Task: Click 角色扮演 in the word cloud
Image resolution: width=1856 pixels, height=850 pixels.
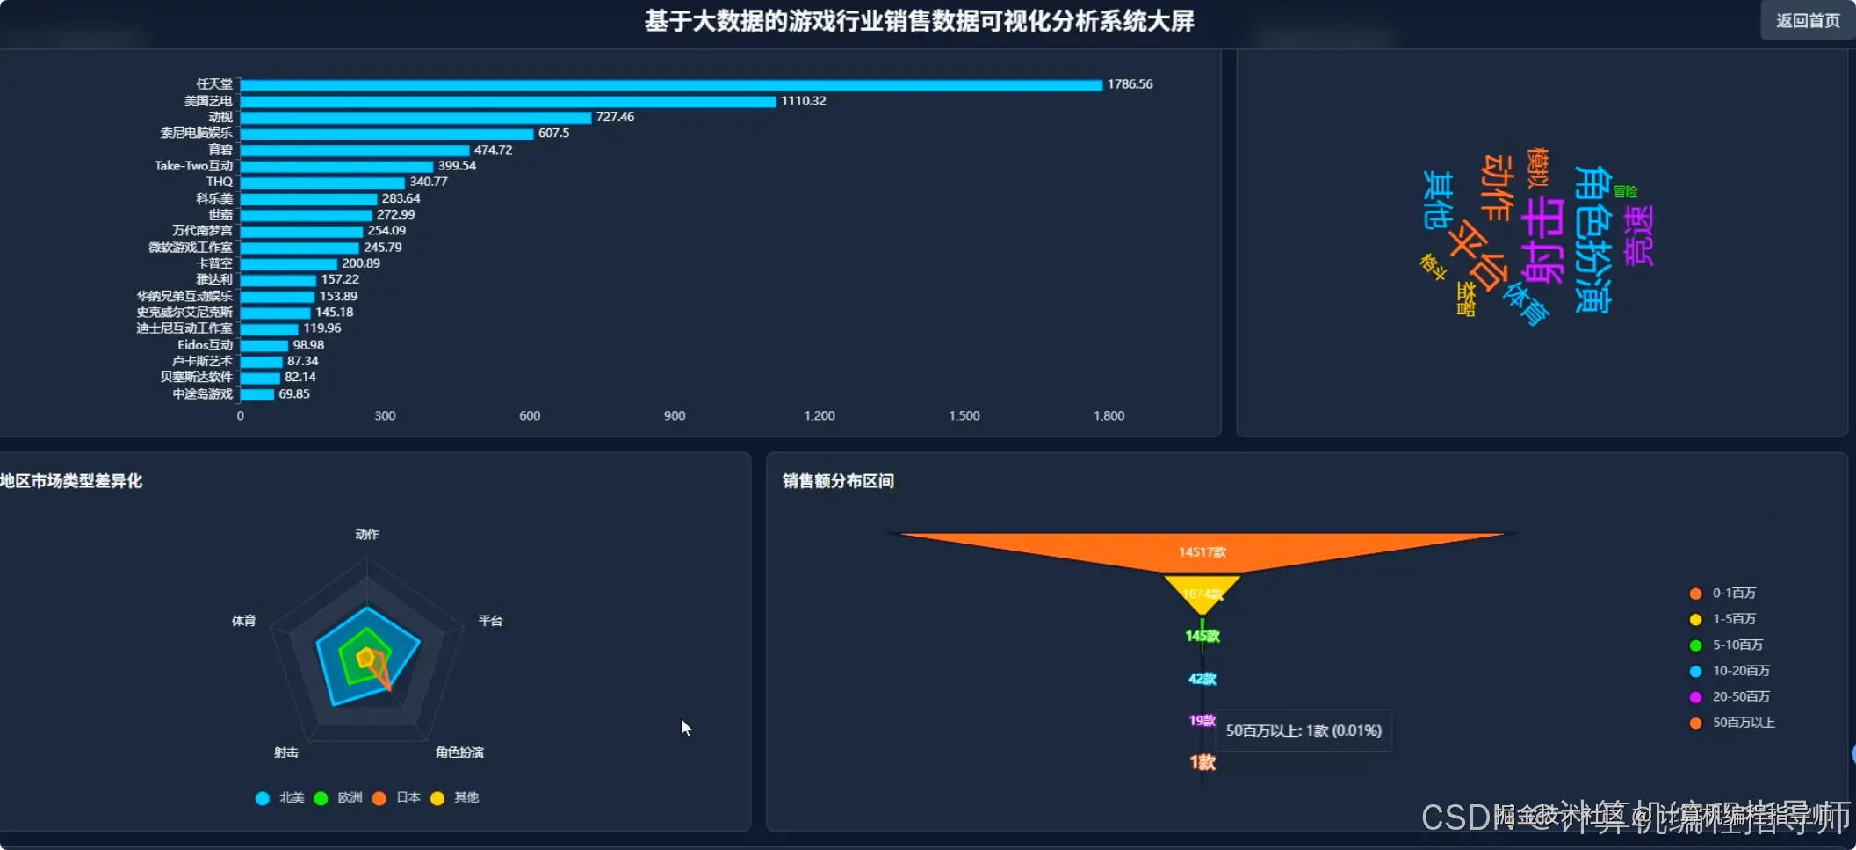Action: (x=1592, y=239)
